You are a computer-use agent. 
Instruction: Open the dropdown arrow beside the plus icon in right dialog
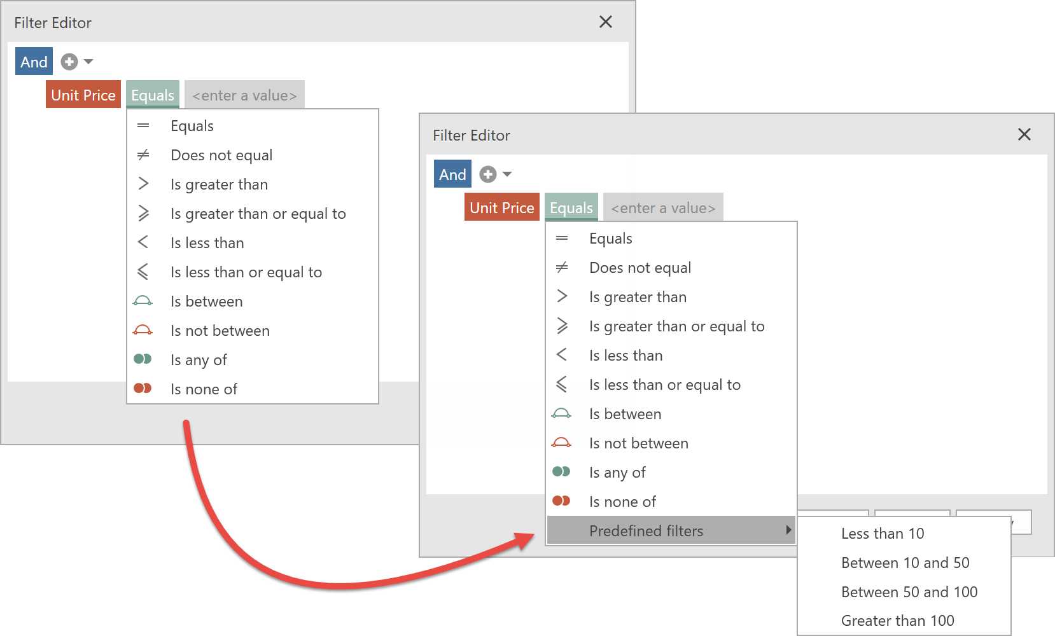tap(507, 174)
